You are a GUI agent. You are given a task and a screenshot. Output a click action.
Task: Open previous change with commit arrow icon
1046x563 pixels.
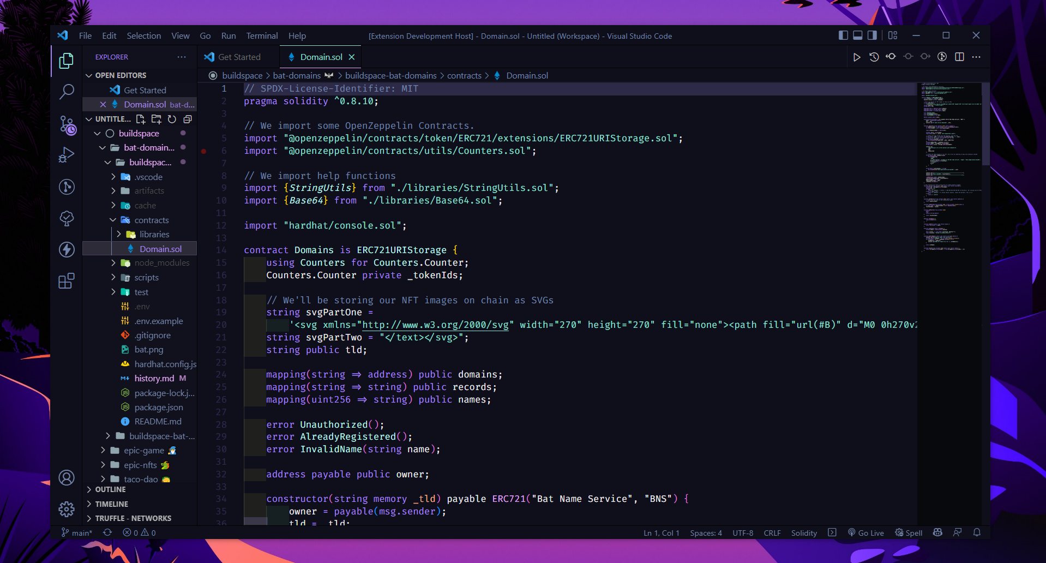coord(891,57)
